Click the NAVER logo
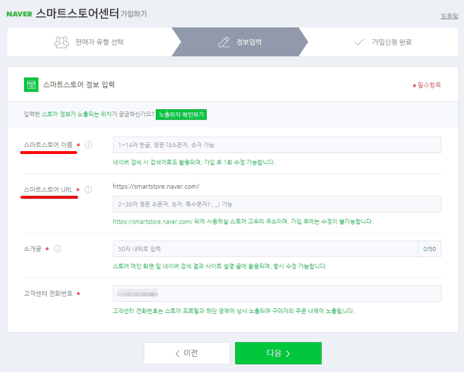 point(19,14)
